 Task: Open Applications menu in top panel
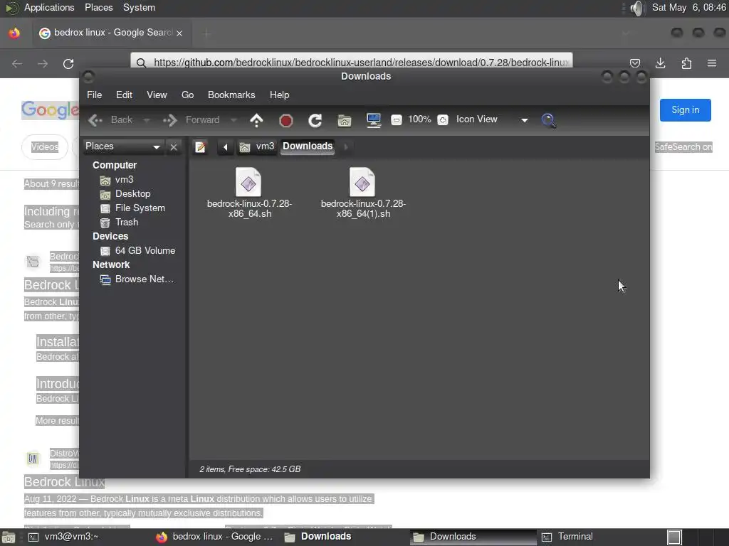(x=49, y=8)
